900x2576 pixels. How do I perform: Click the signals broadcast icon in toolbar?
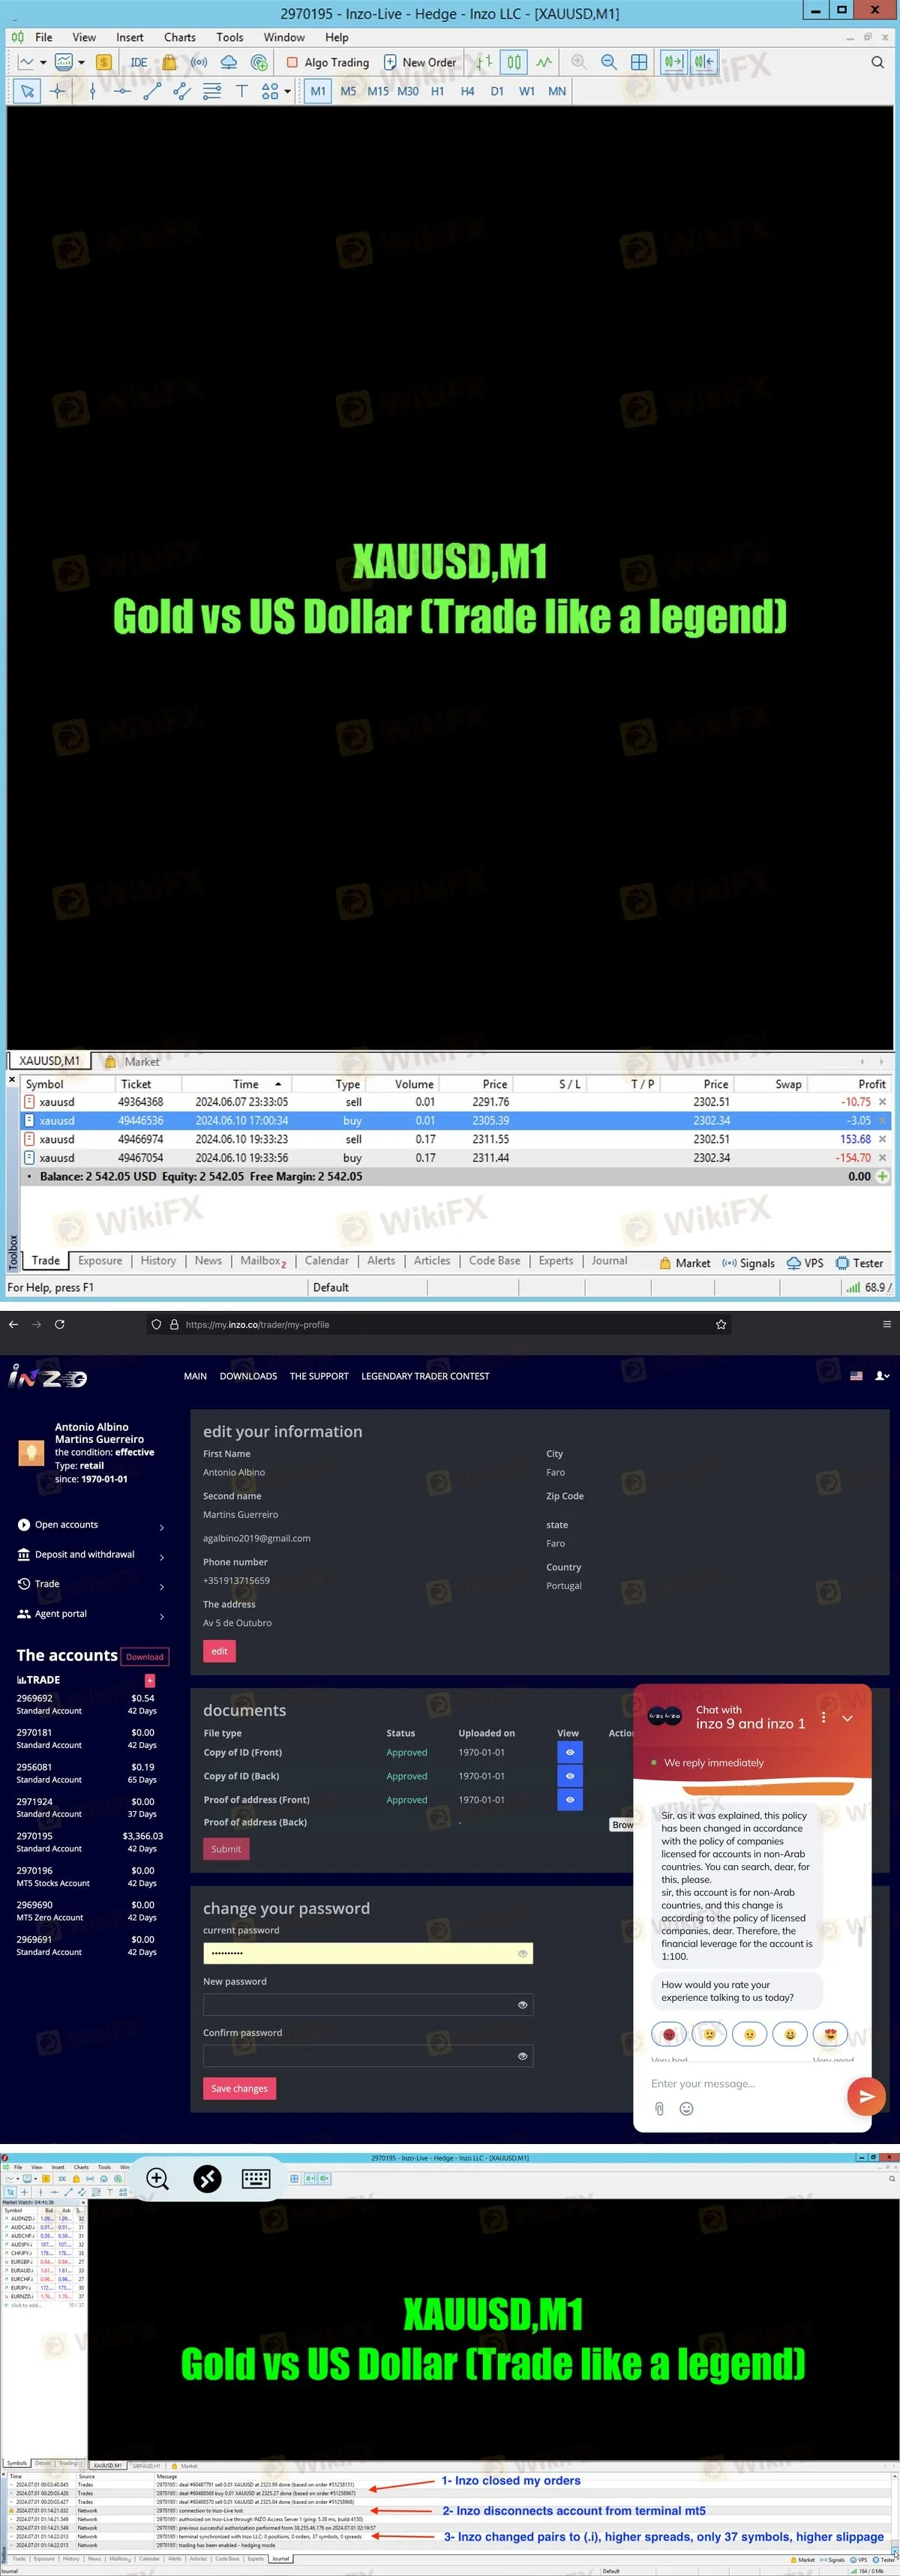[199, 62]
